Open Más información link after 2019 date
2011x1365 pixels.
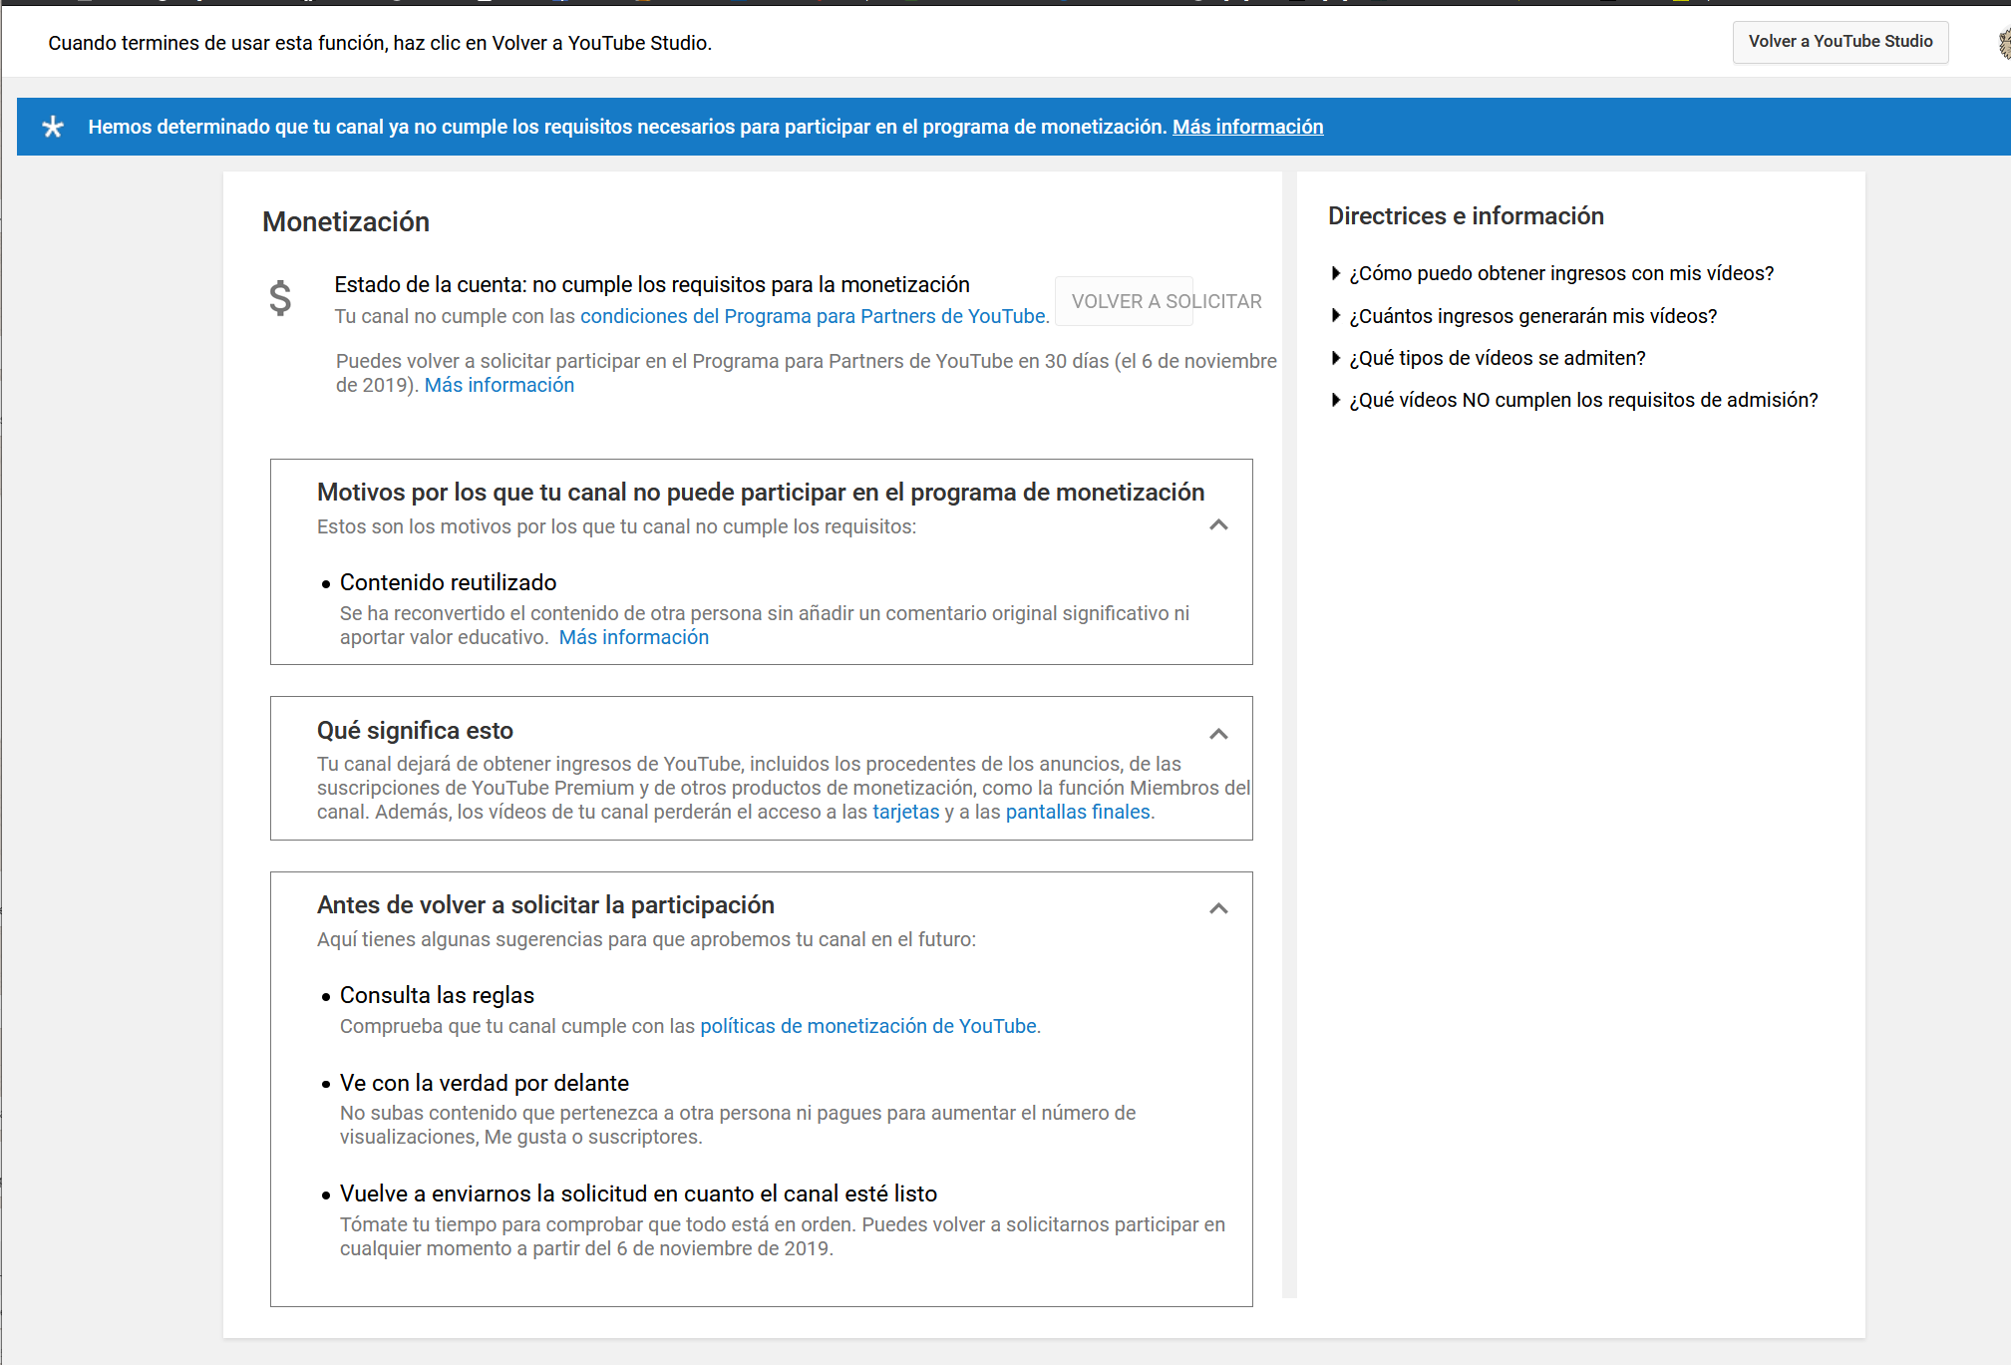[x=500, y=385]
